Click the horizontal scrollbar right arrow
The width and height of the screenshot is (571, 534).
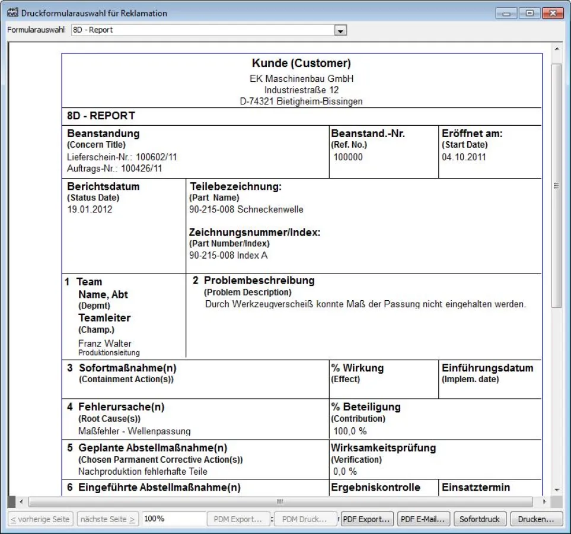click(x=546, y=501)
